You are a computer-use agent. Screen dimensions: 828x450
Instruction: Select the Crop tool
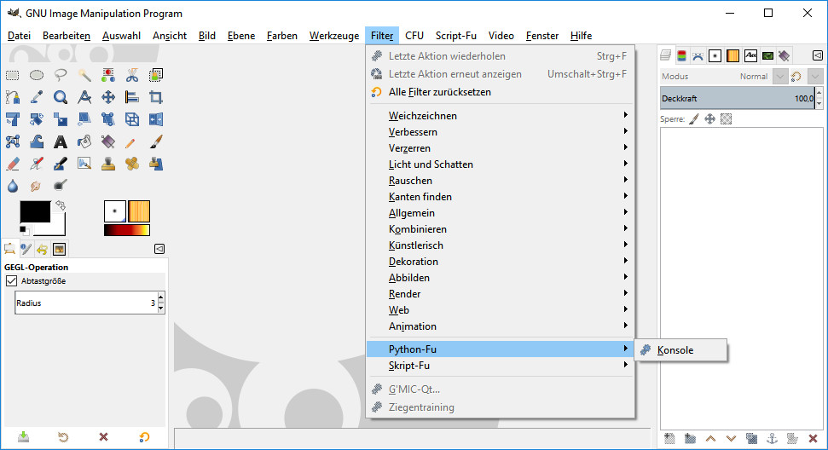tap(156, 97)
